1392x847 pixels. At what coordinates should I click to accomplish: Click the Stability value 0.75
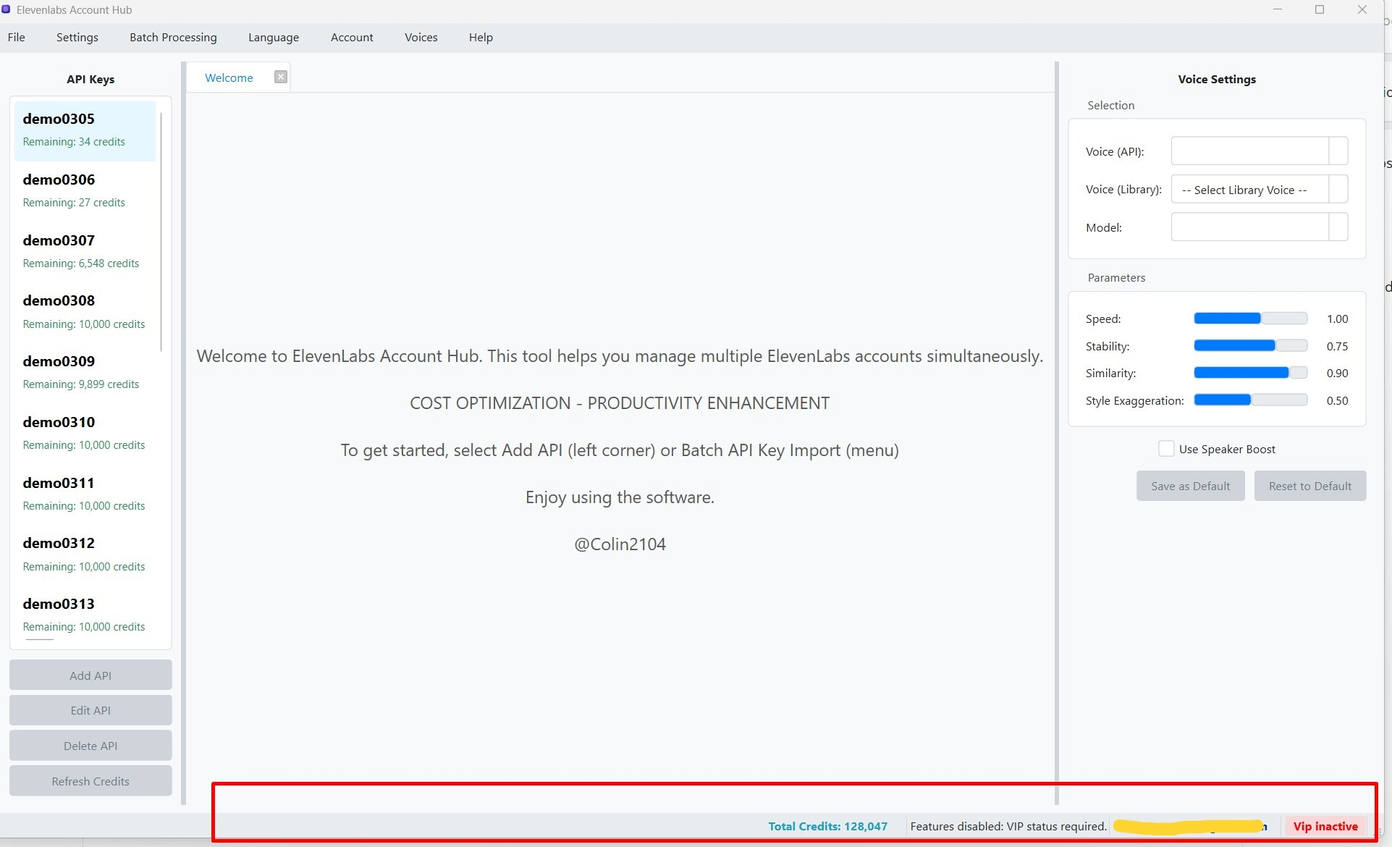[1337, 346]
